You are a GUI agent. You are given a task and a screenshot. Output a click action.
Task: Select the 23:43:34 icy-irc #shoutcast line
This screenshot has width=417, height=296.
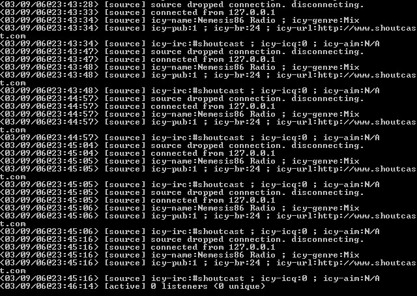tap(190, 44)
